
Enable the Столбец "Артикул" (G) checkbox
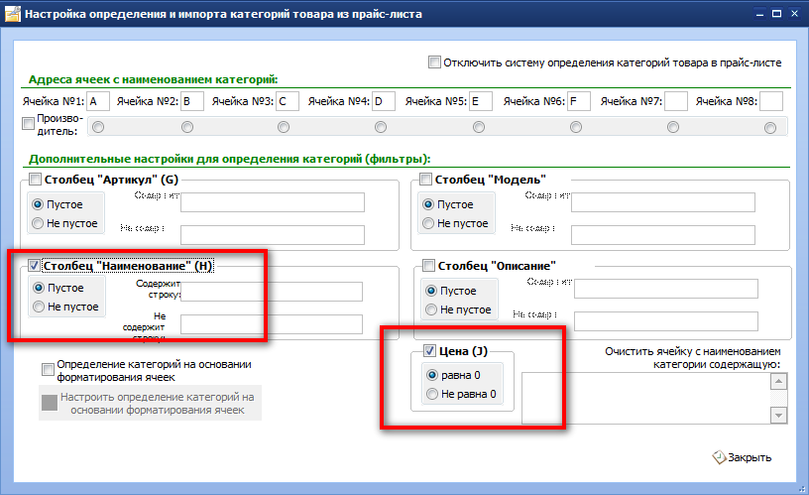[35, 180]
